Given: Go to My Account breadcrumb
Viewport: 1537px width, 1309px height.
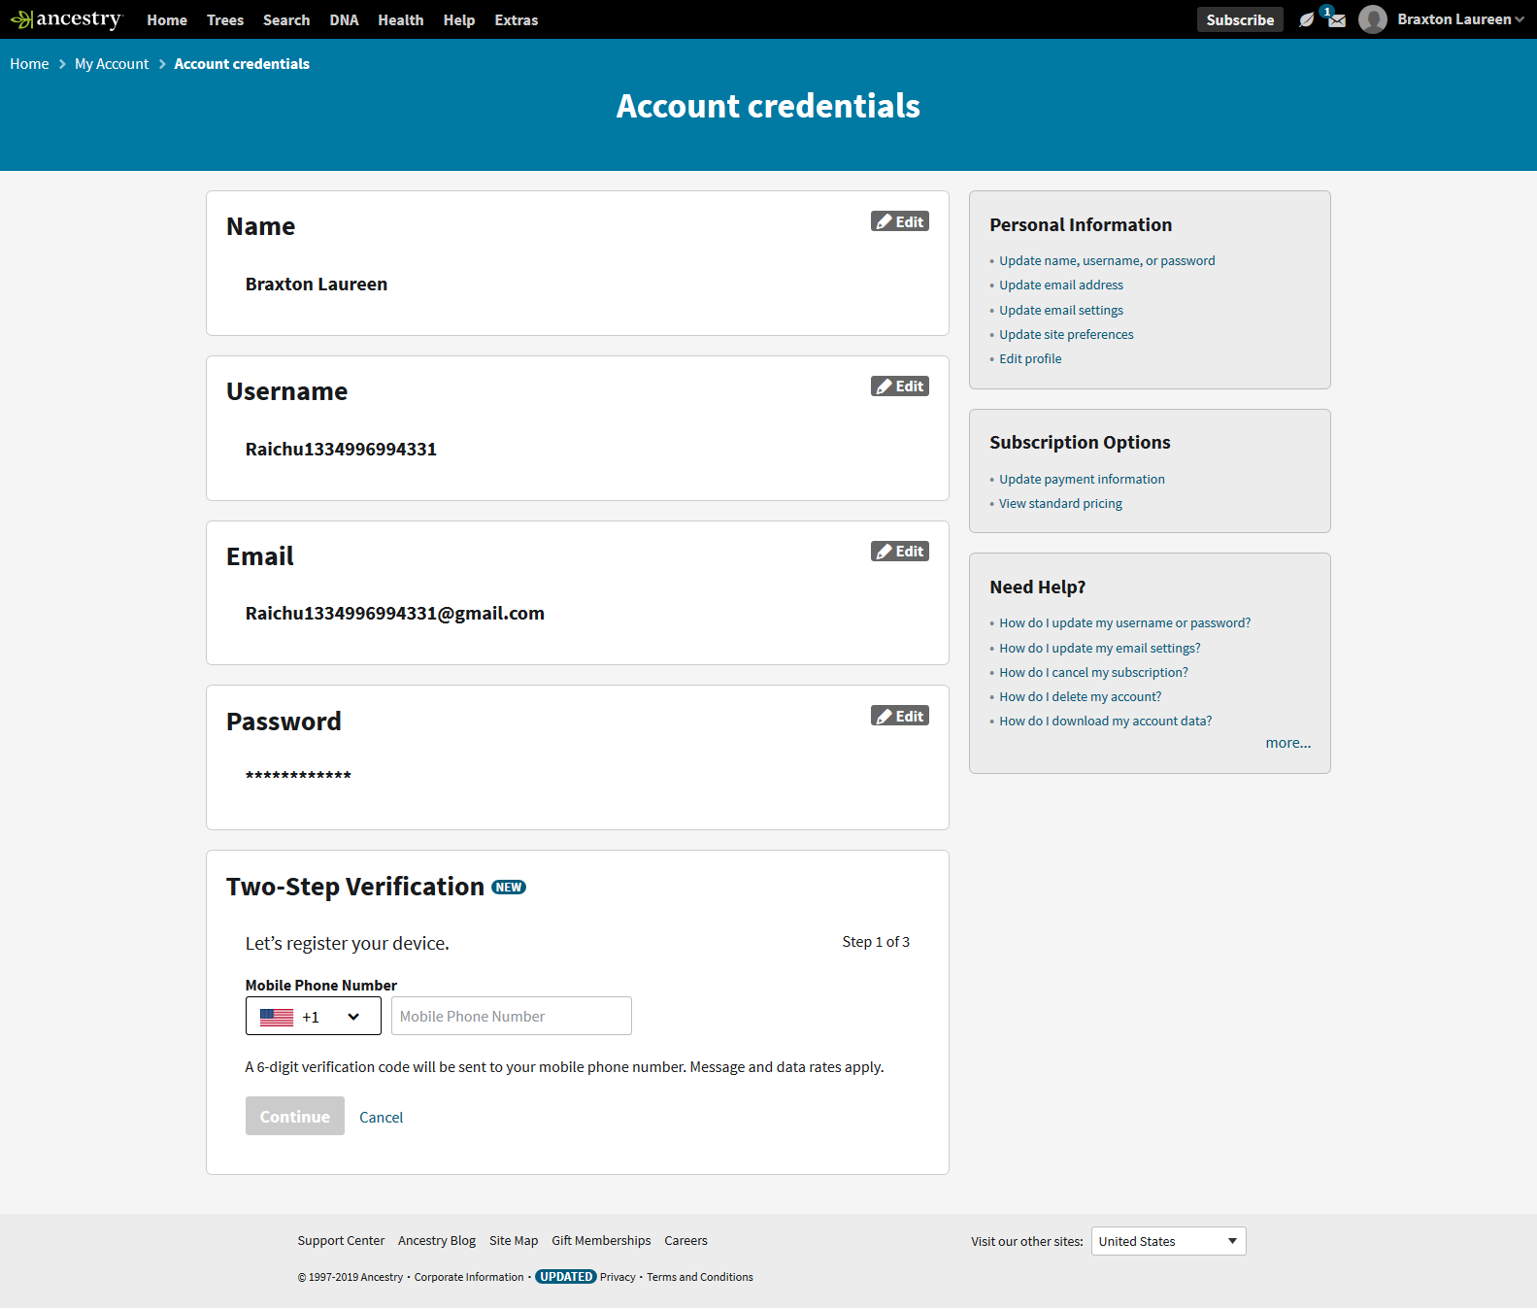Looking at the screenshot, I should click(112, 63).
